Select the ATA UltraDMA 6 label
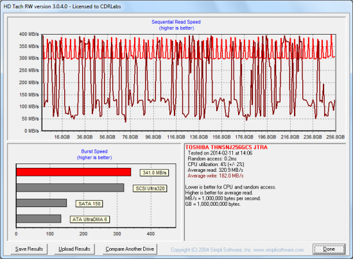Image resolution: width=353 pixels, height=259 pixels. click(90, 219)
